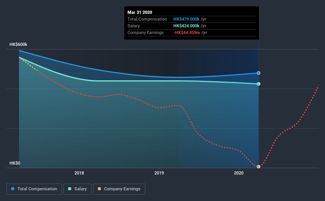Toggle the Total Compensation legend button
Viewport: 325px width, 201px height.
34,189
